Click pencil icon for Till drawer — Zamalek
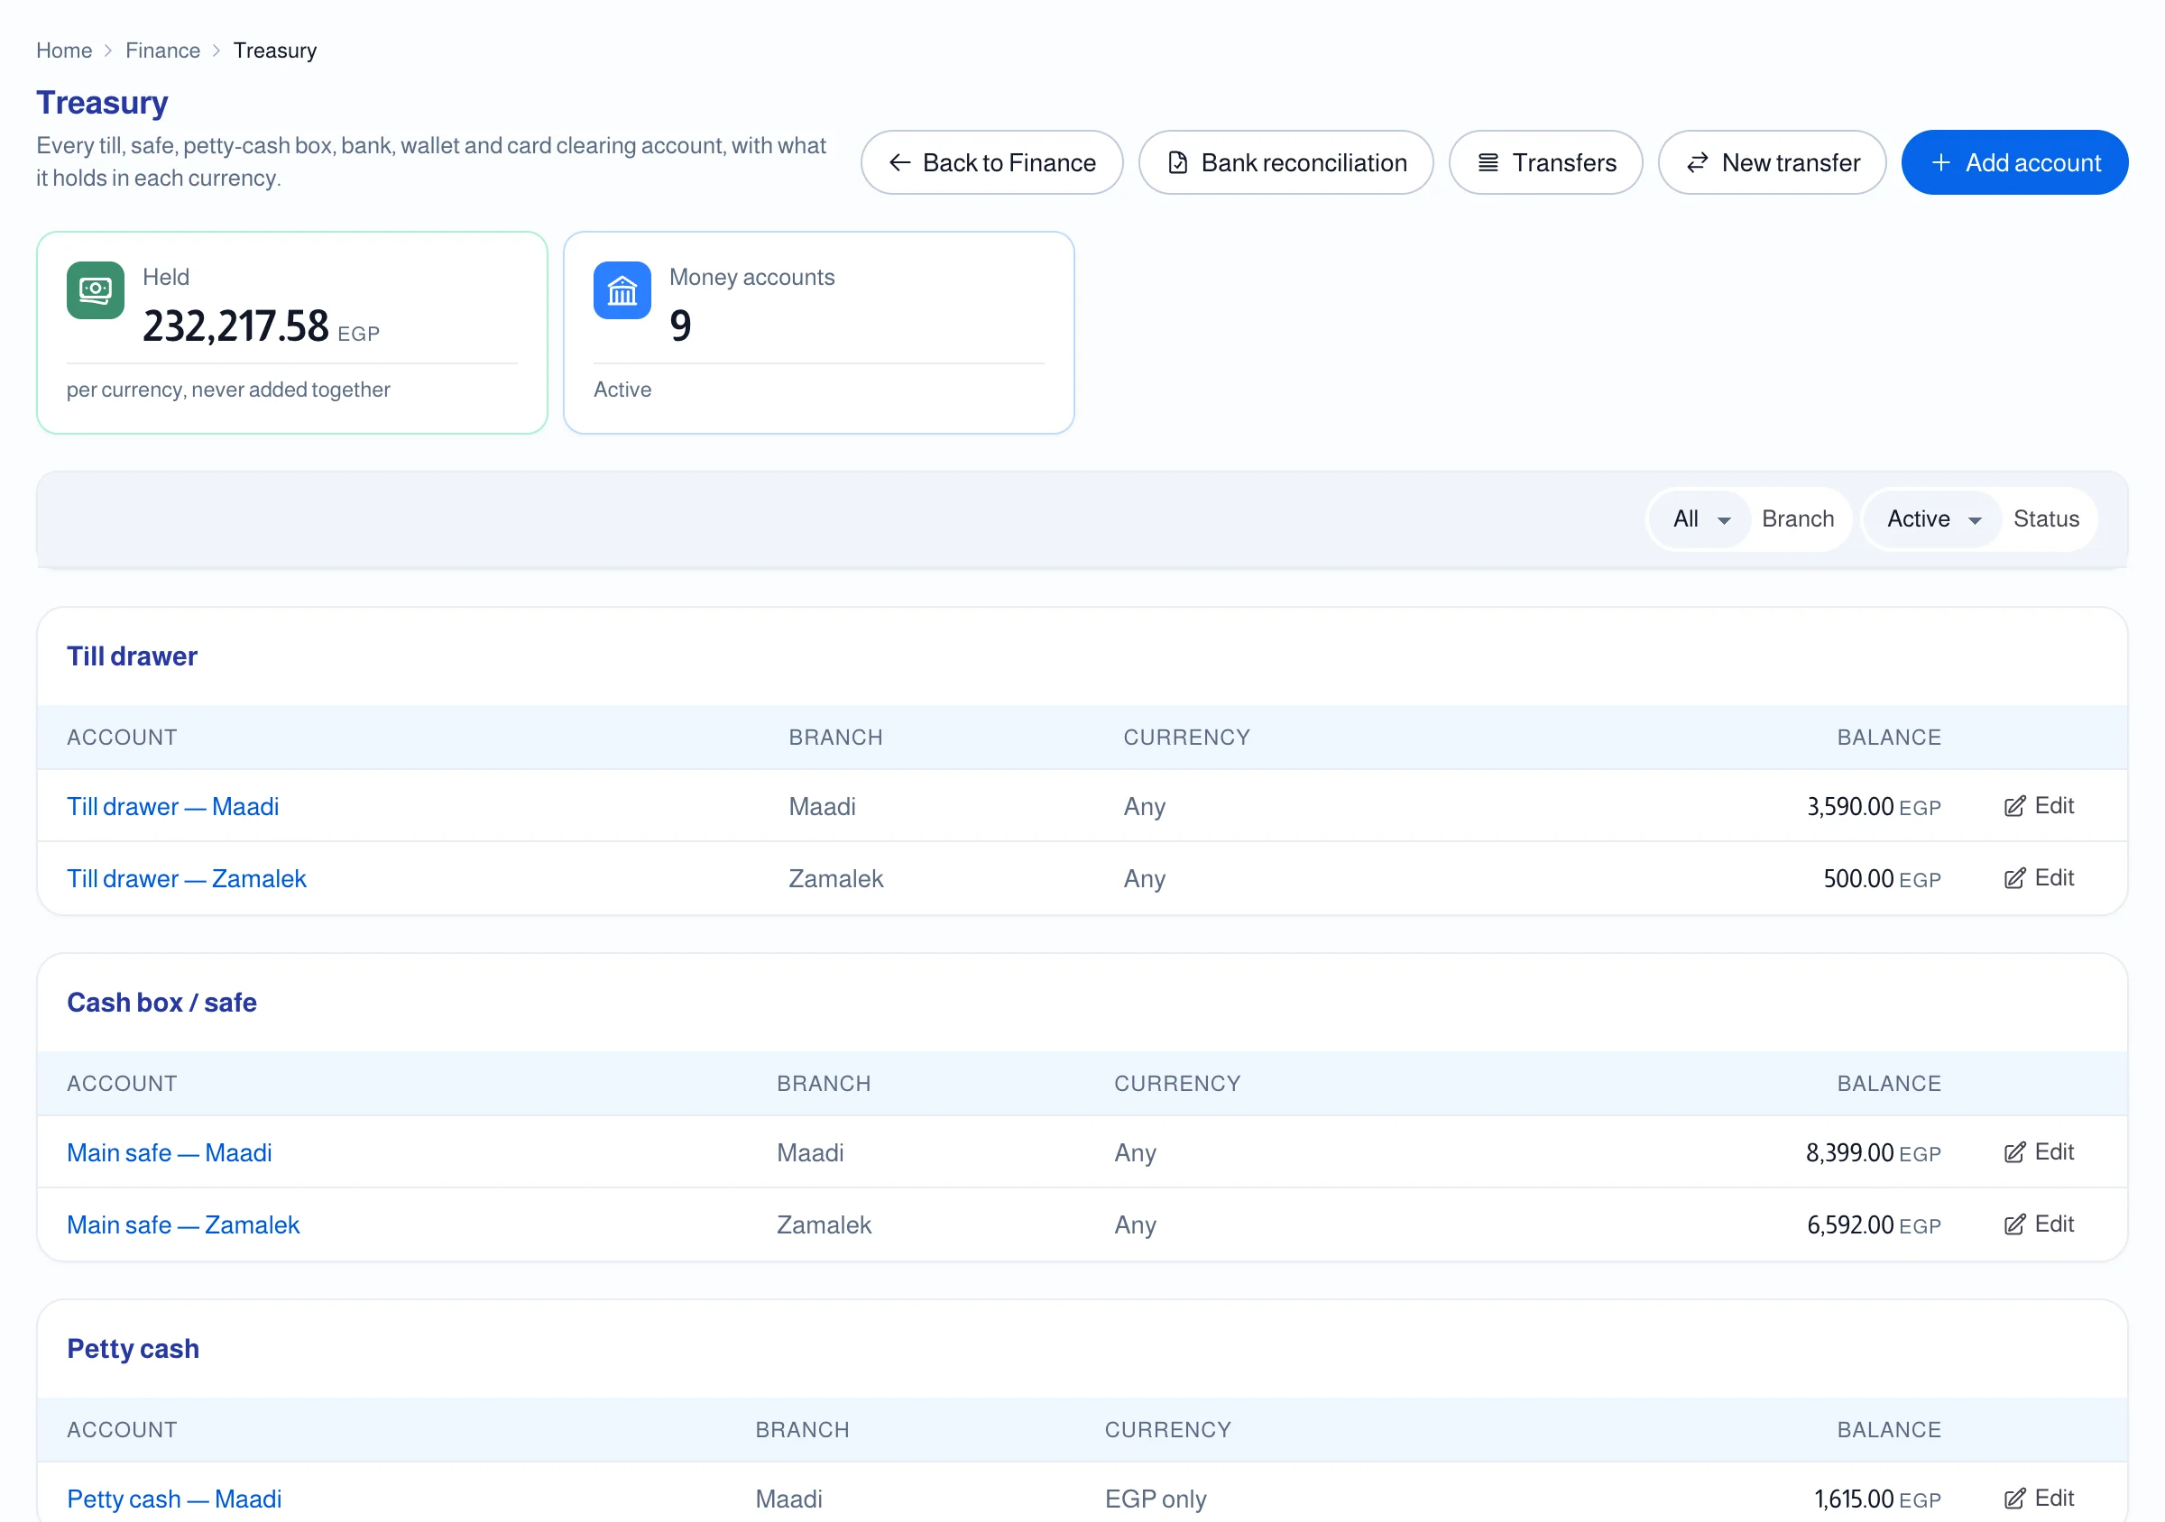This screenshot has height=1522, width=2165. (x=2014, y=878)
